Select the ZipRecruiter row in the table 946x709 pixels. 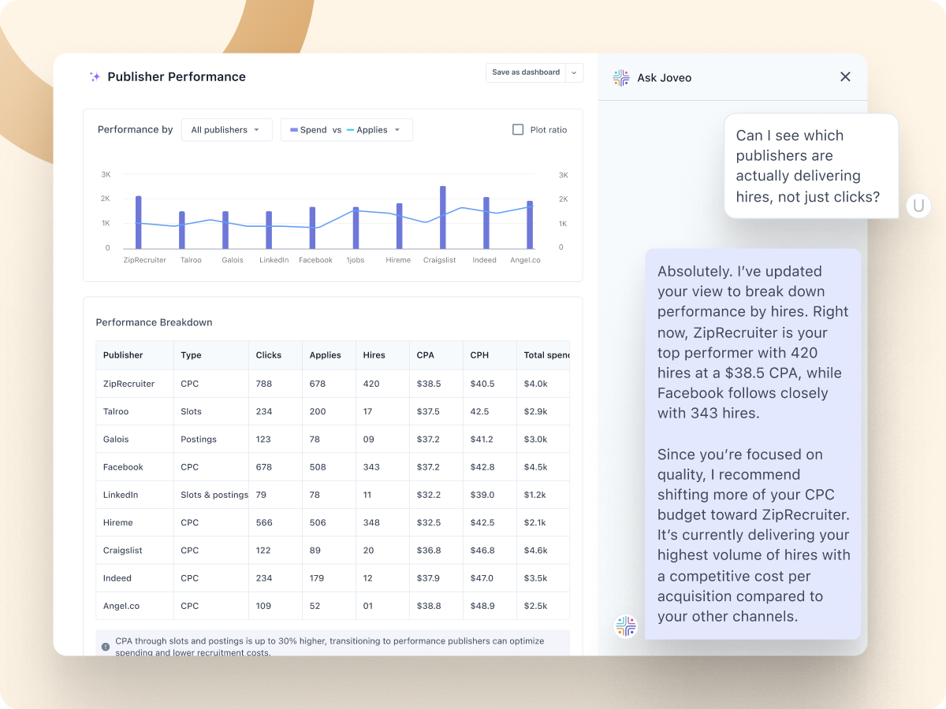(x=128, y=384)
